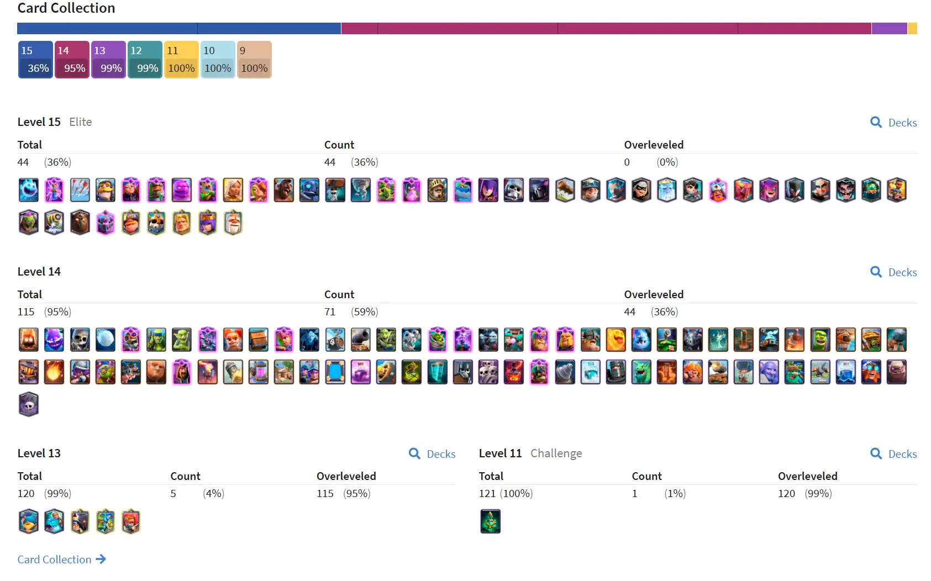Image resolution: width=931 pixels, height=581 pixels.
Task: Open the Hog Rider card
Action: (284, 190)
